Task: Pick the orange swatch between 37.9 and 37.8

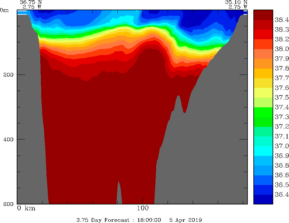Action: pyautogui.click(x=263, y=64)
